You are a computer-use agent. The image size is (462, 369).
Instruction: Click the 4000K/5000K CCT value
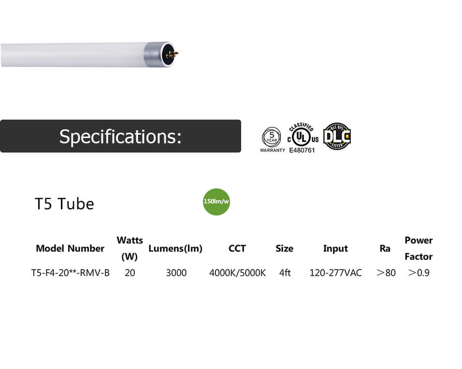point(237,273)
